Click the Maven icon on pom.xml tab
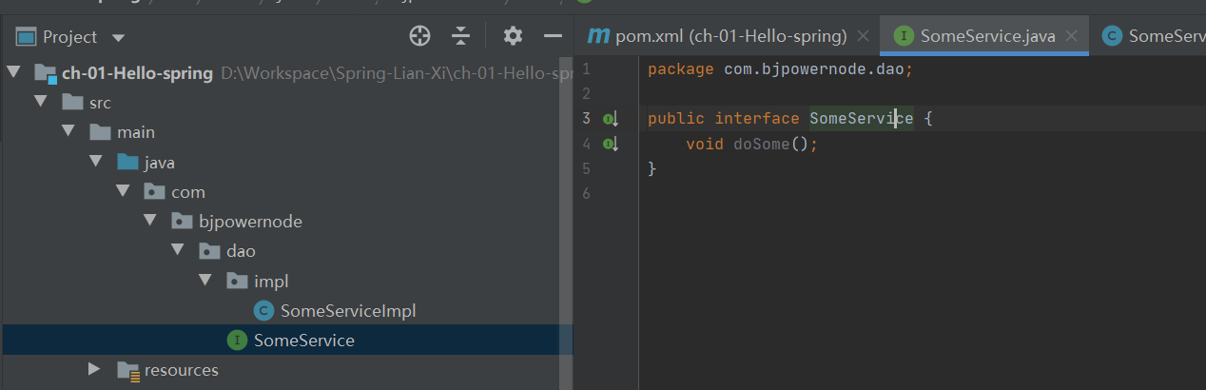 [598, 36]
